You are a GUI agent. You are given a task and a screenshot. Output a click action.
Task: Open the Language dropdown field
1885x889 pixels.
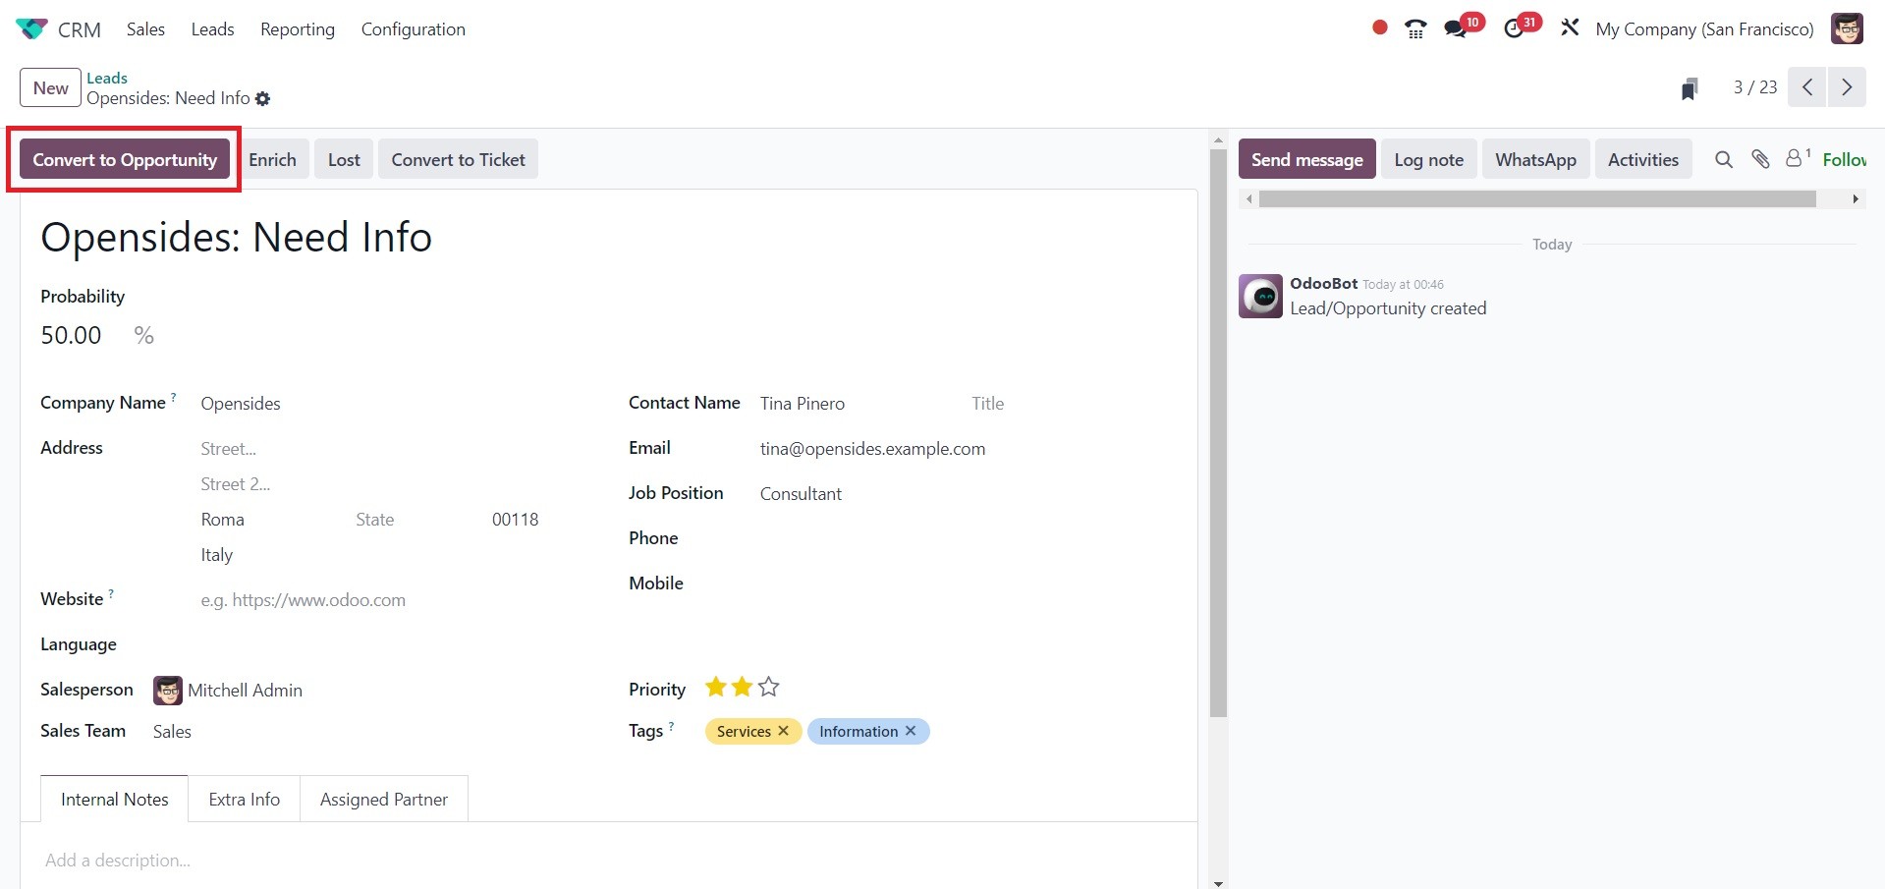[397, 645]
